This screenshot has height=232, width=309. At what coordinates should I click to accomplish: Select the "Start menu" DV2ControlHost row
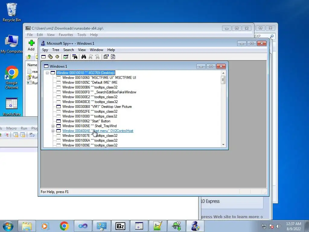click(98, 131)
